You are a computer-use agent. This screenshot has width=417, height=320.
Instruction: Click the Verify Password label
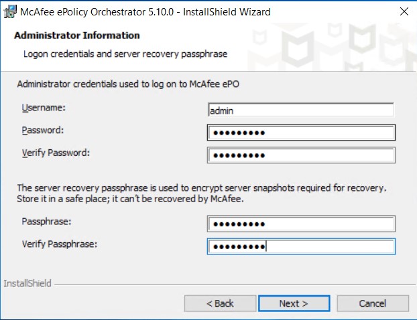click(x=56, y=153)
